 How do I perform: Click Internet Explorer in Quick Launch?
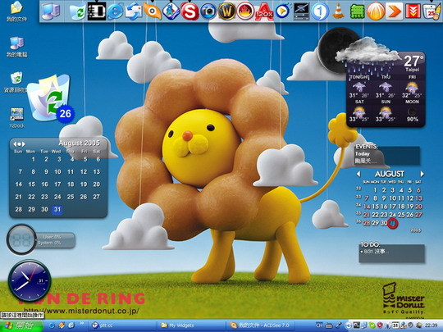pos(53,325)
